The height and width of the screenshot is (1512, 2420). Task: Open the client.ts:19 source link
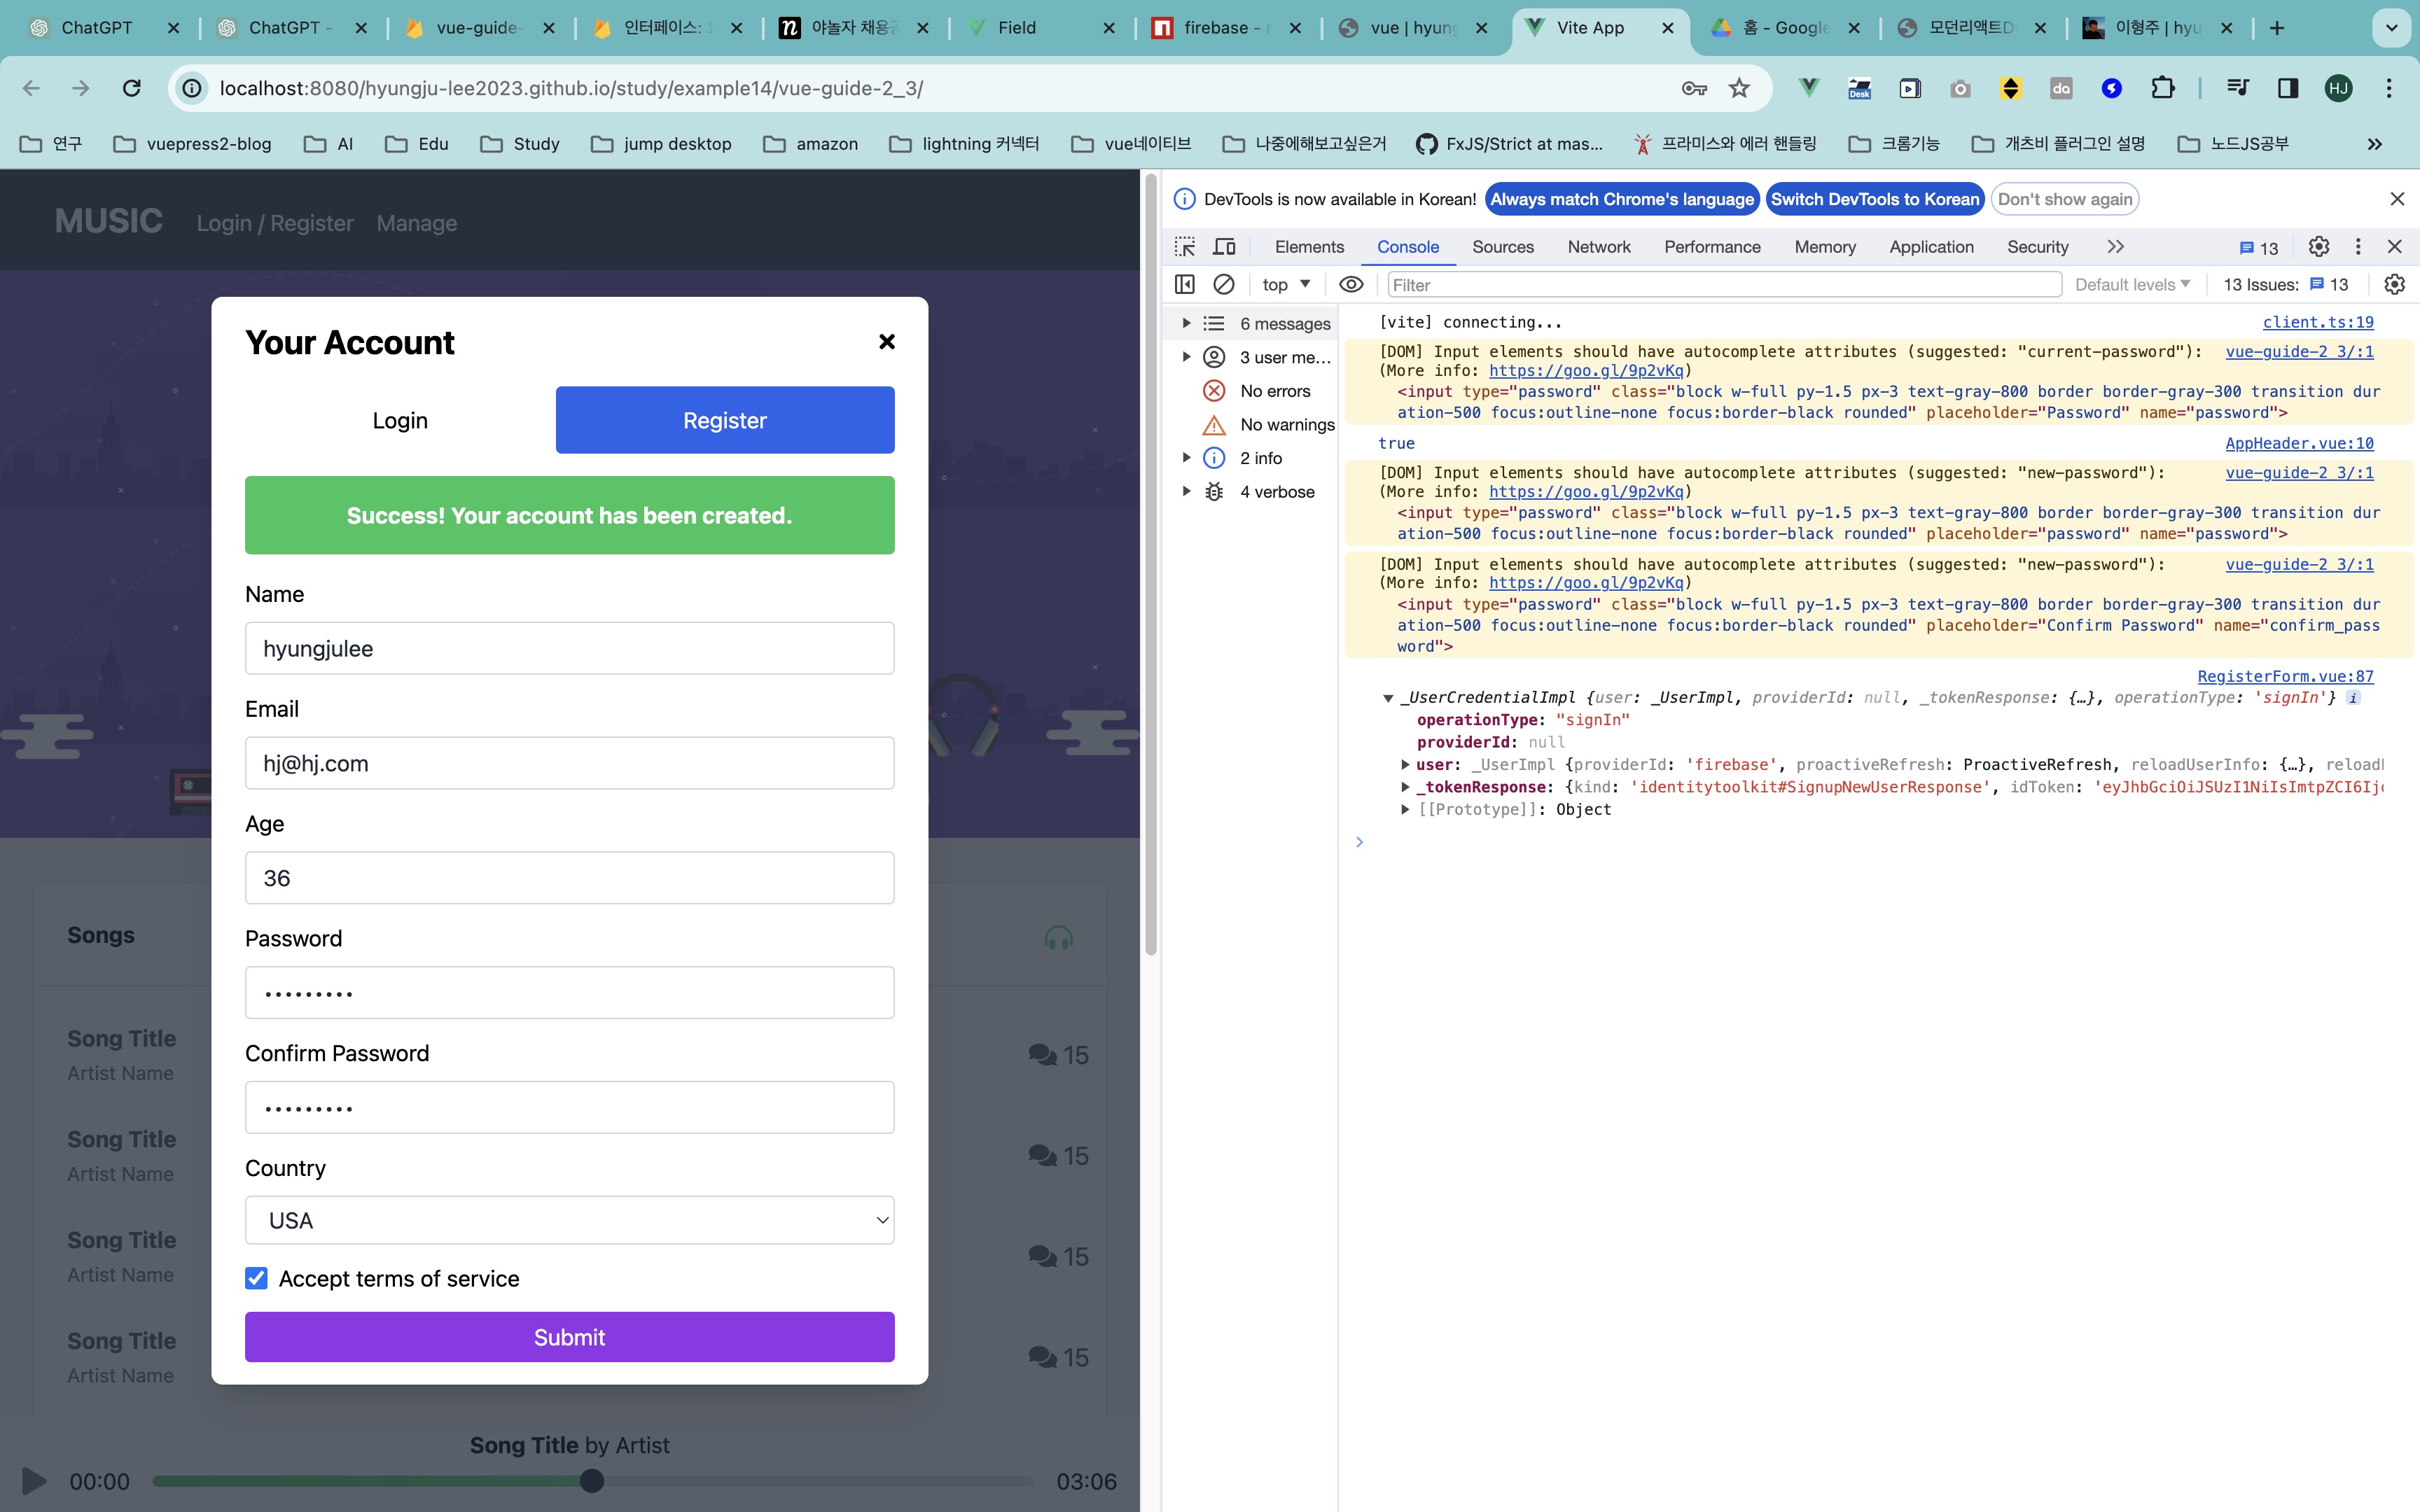[x=2318, y=322]
